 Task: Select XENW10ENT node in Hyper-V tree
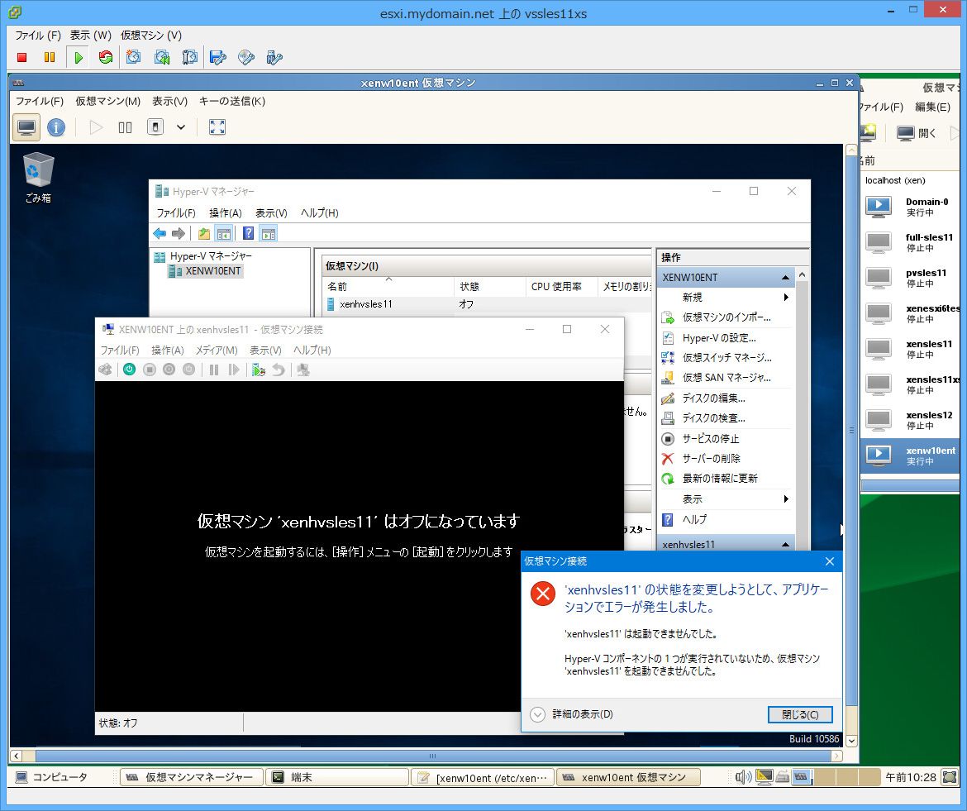(212, 270)
